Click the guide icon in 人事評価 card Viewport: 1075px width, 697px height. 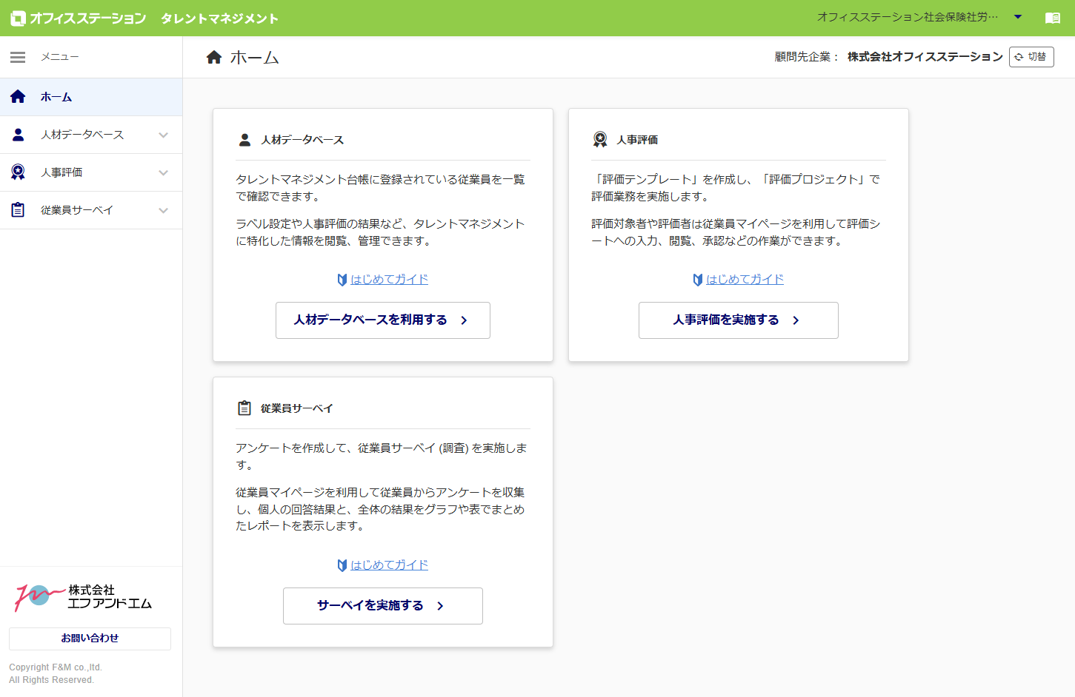(698, 280)
